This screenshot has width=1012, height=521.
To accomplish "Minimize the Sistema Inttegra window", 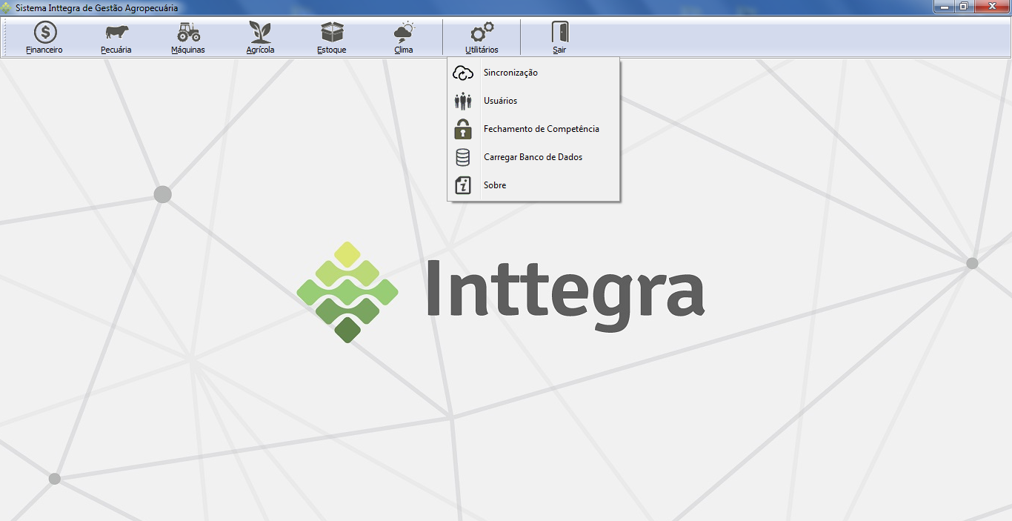I will pyautogui.click(x=945, y=7).
